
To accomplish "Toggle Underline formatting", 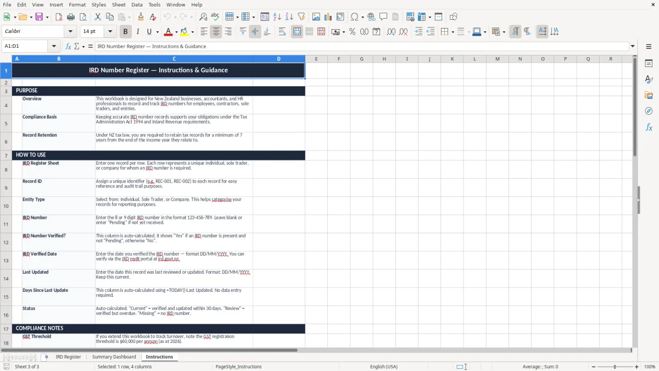I will [x=149, y=32].
